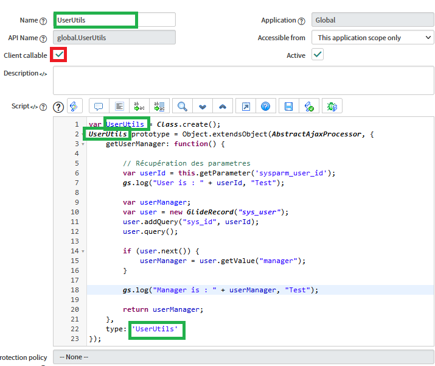Open the script debugger bug icon
Image resolution: width=435 pixels, height=366 pixels.
tap(332, 106)
